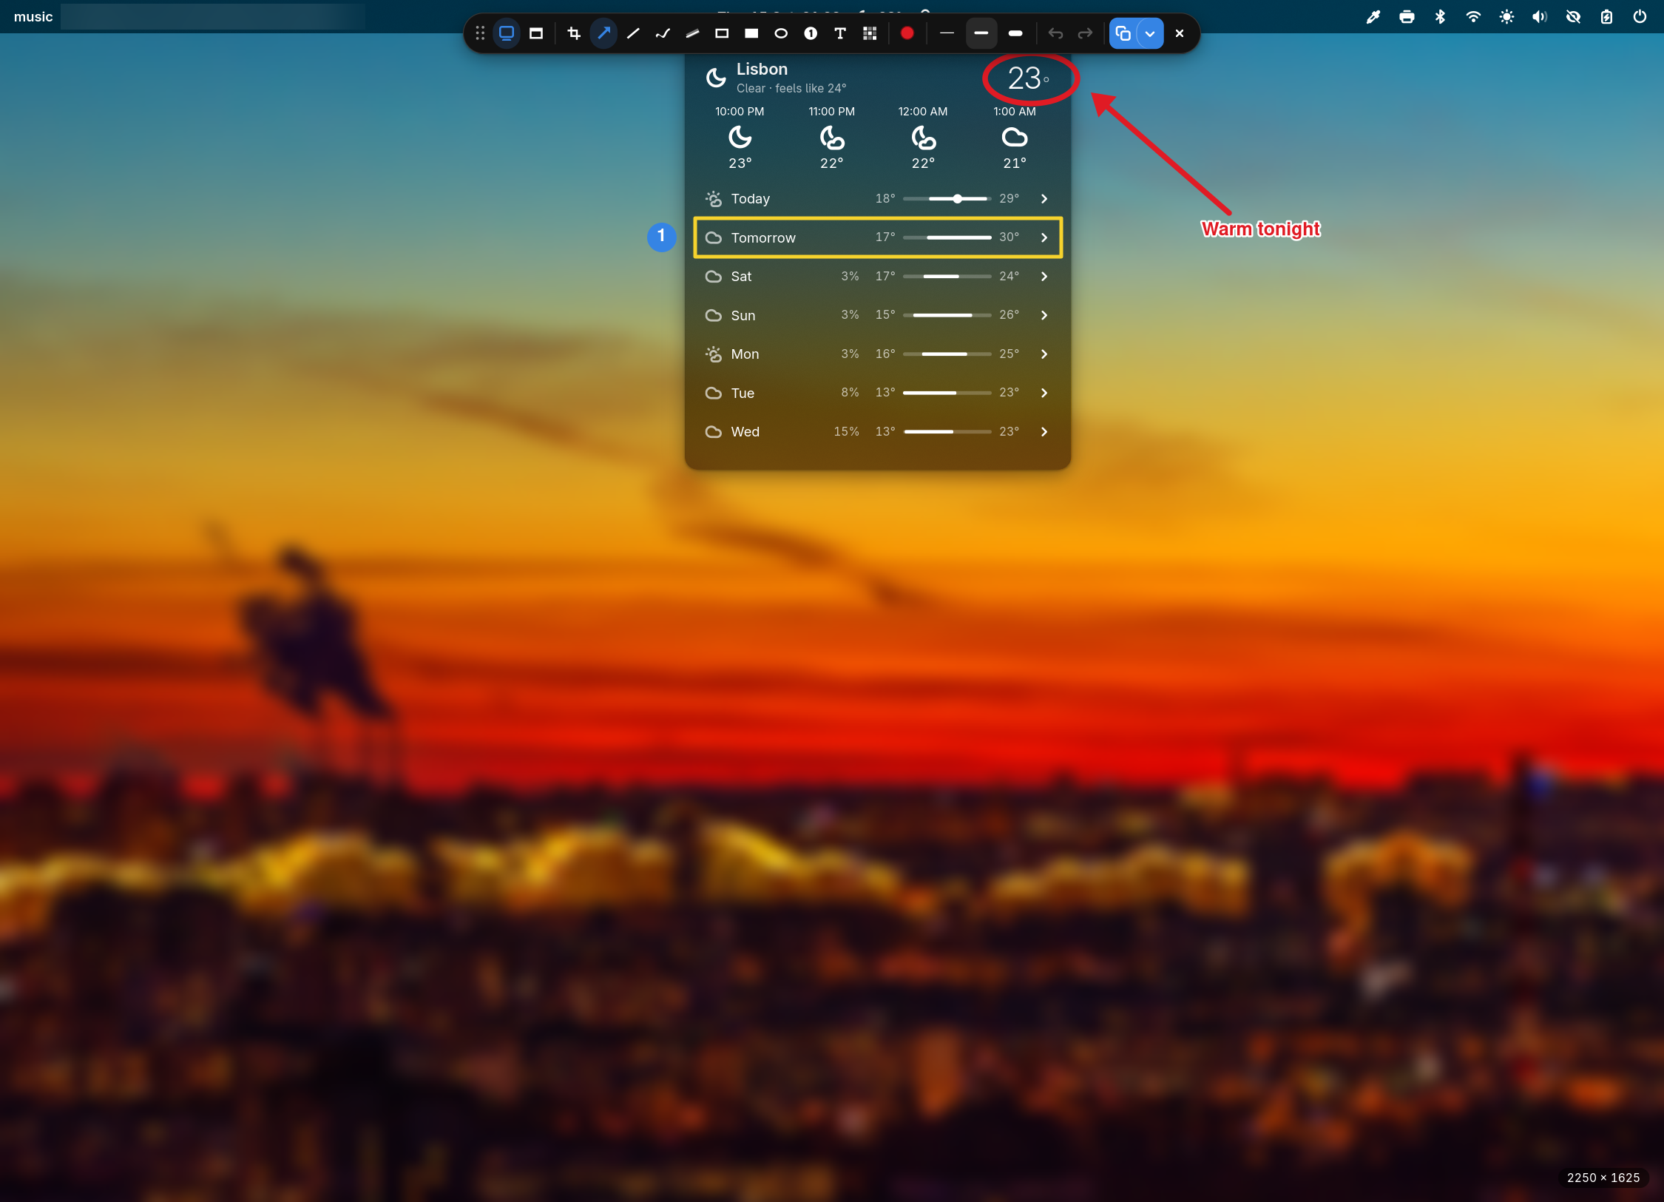1664x1202 pixels.
Task: Open the color picker eyedropper in top bar
Action: tap(1373, 16)
